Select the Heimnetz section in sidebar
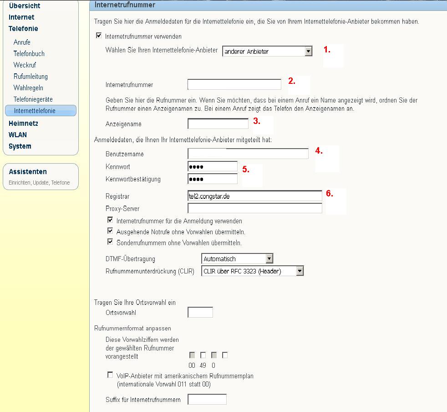Image resolution: width=447 pixels, height=412 pixels. [23, 124]
